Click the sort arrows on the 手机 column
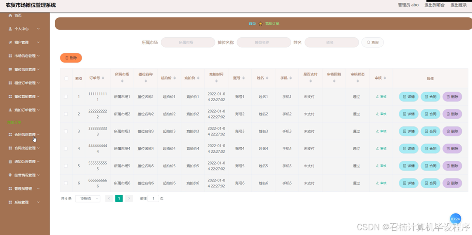Screen dimensions: 472x235 pyautogui.click(x=291, y=78)
